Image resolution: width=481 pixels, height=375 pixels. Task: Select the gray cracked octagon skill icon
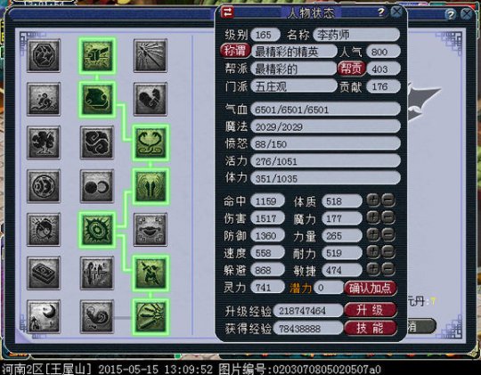tap(44, 55)
